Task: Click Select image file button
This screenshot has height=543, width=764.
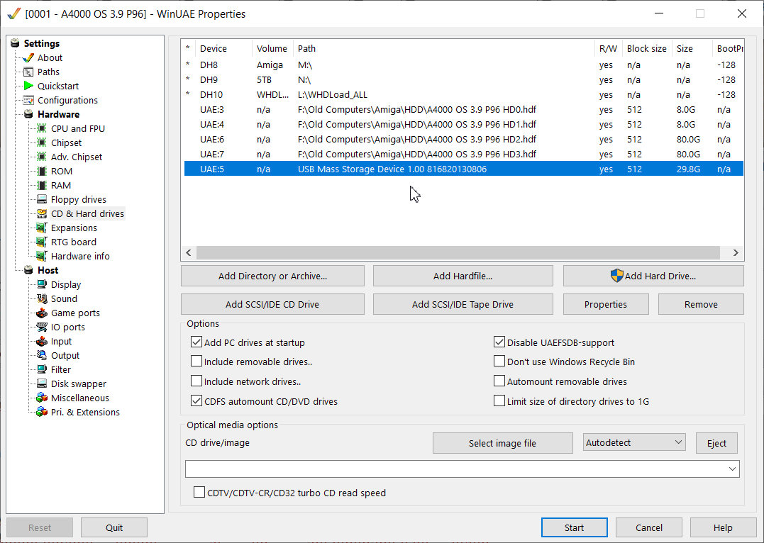Action: coord(502,443)
